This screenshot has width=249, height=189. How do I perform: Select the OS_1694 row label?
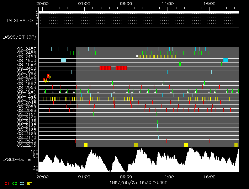coord(27,91)
